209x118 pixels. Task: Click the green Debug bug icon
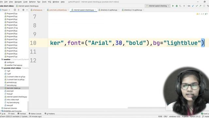pos(177,6)
